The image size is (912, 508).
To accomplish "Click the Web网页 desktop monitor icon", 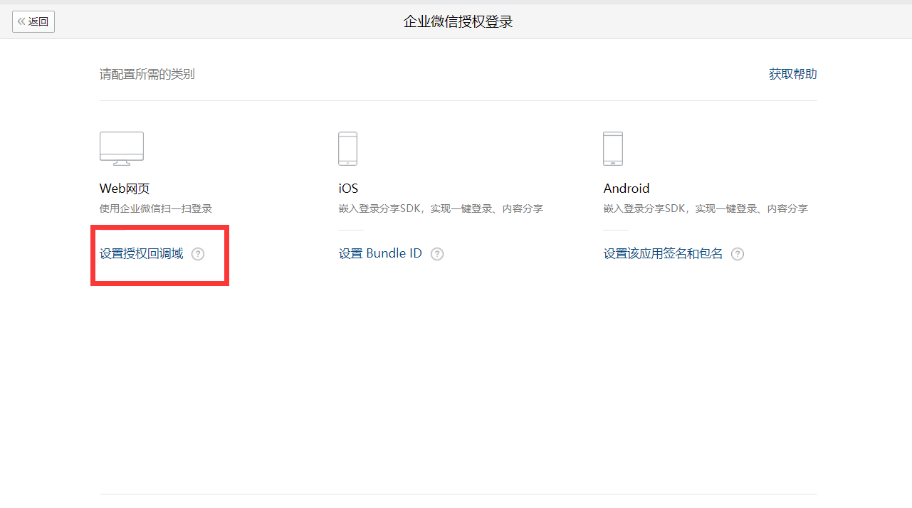I will 122,149.
